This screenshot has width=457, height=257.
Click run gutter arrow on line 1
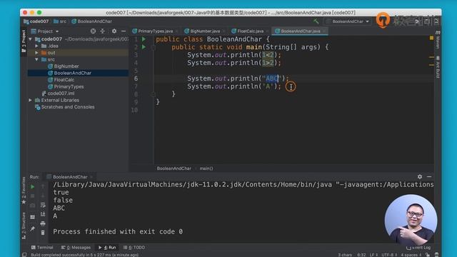(144, 39)
